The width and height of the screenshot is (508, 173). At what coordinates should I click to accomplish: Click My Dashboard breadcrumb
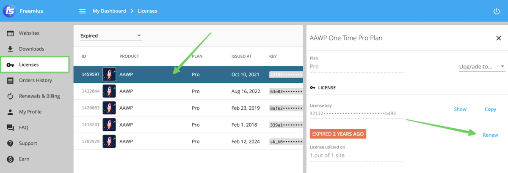click(109, 11)
